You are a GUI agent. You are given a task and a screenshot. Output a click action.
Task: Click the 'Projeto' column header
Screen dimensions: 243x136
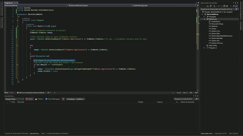pyautogui.click(x=141, y=102)
